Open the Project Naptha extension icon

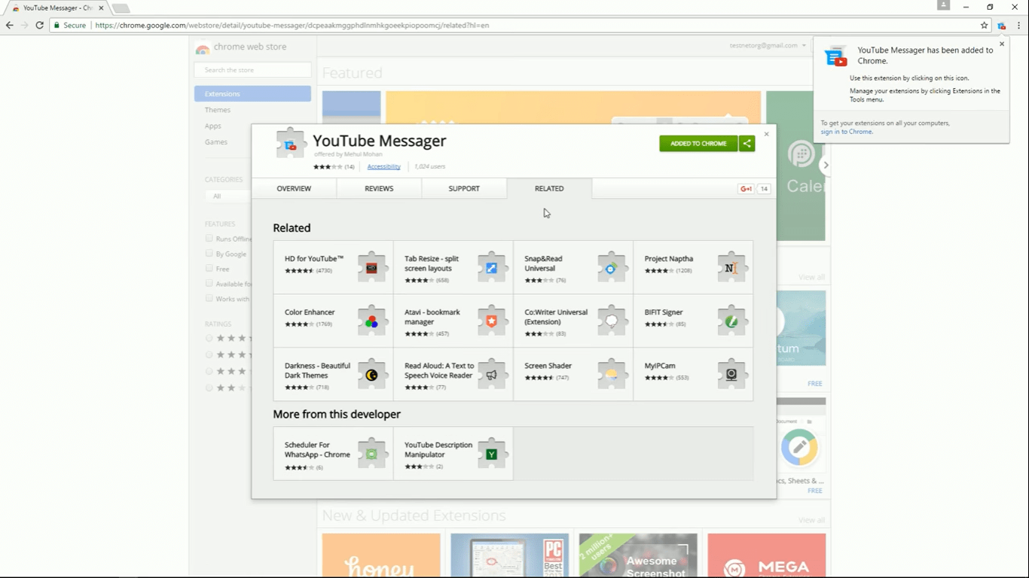point(731,267)
